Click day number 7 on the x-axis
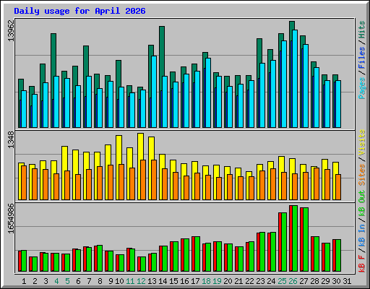 pos(89,281)
